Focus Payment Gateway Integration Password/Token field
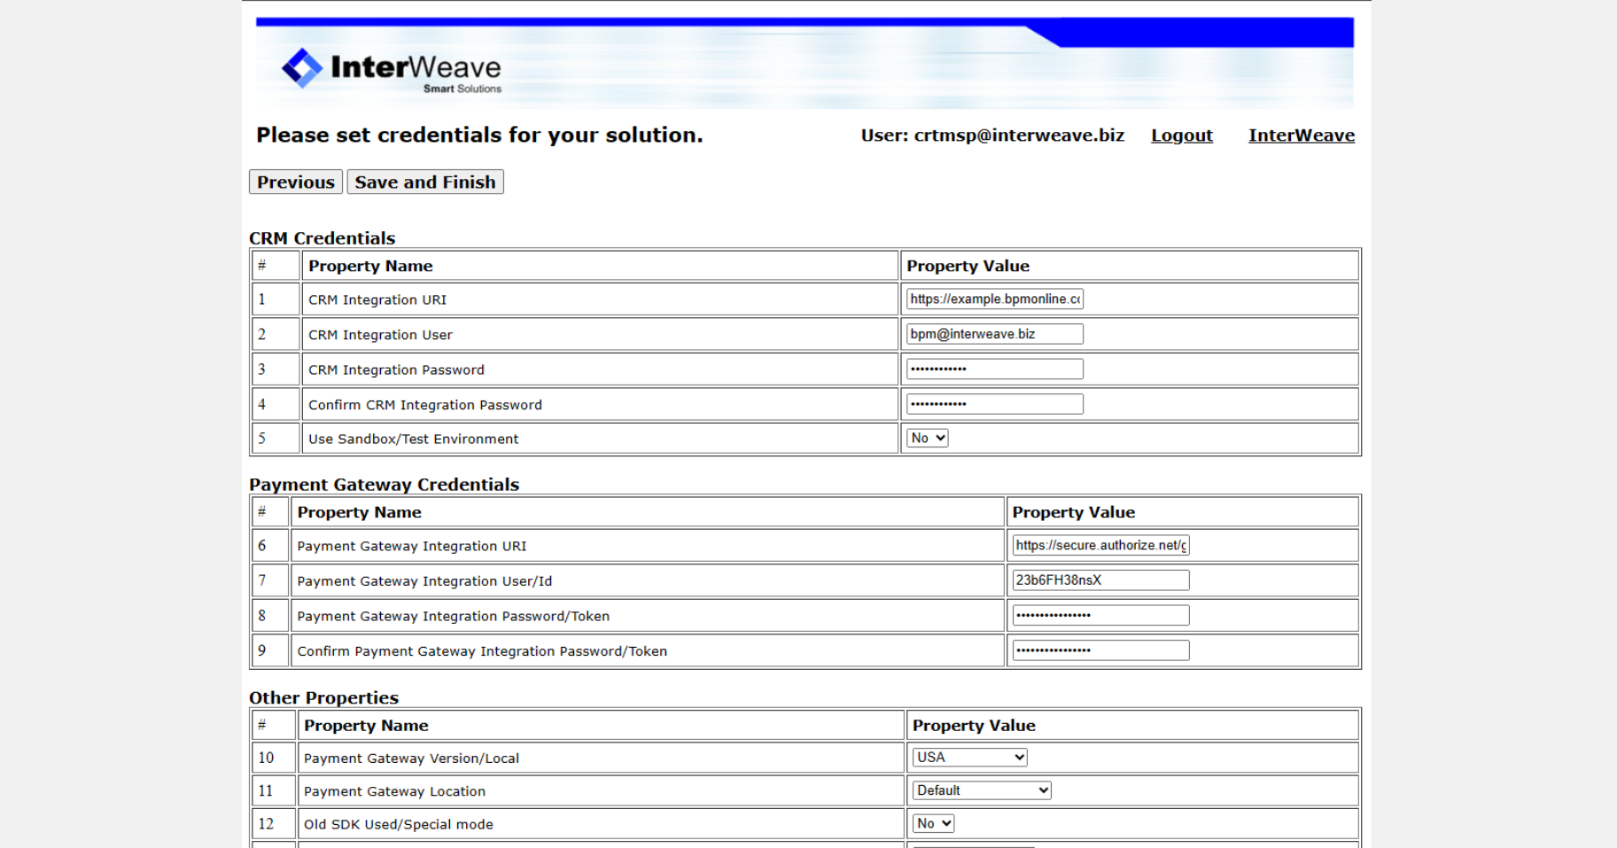 click(x=1100, y=615)
